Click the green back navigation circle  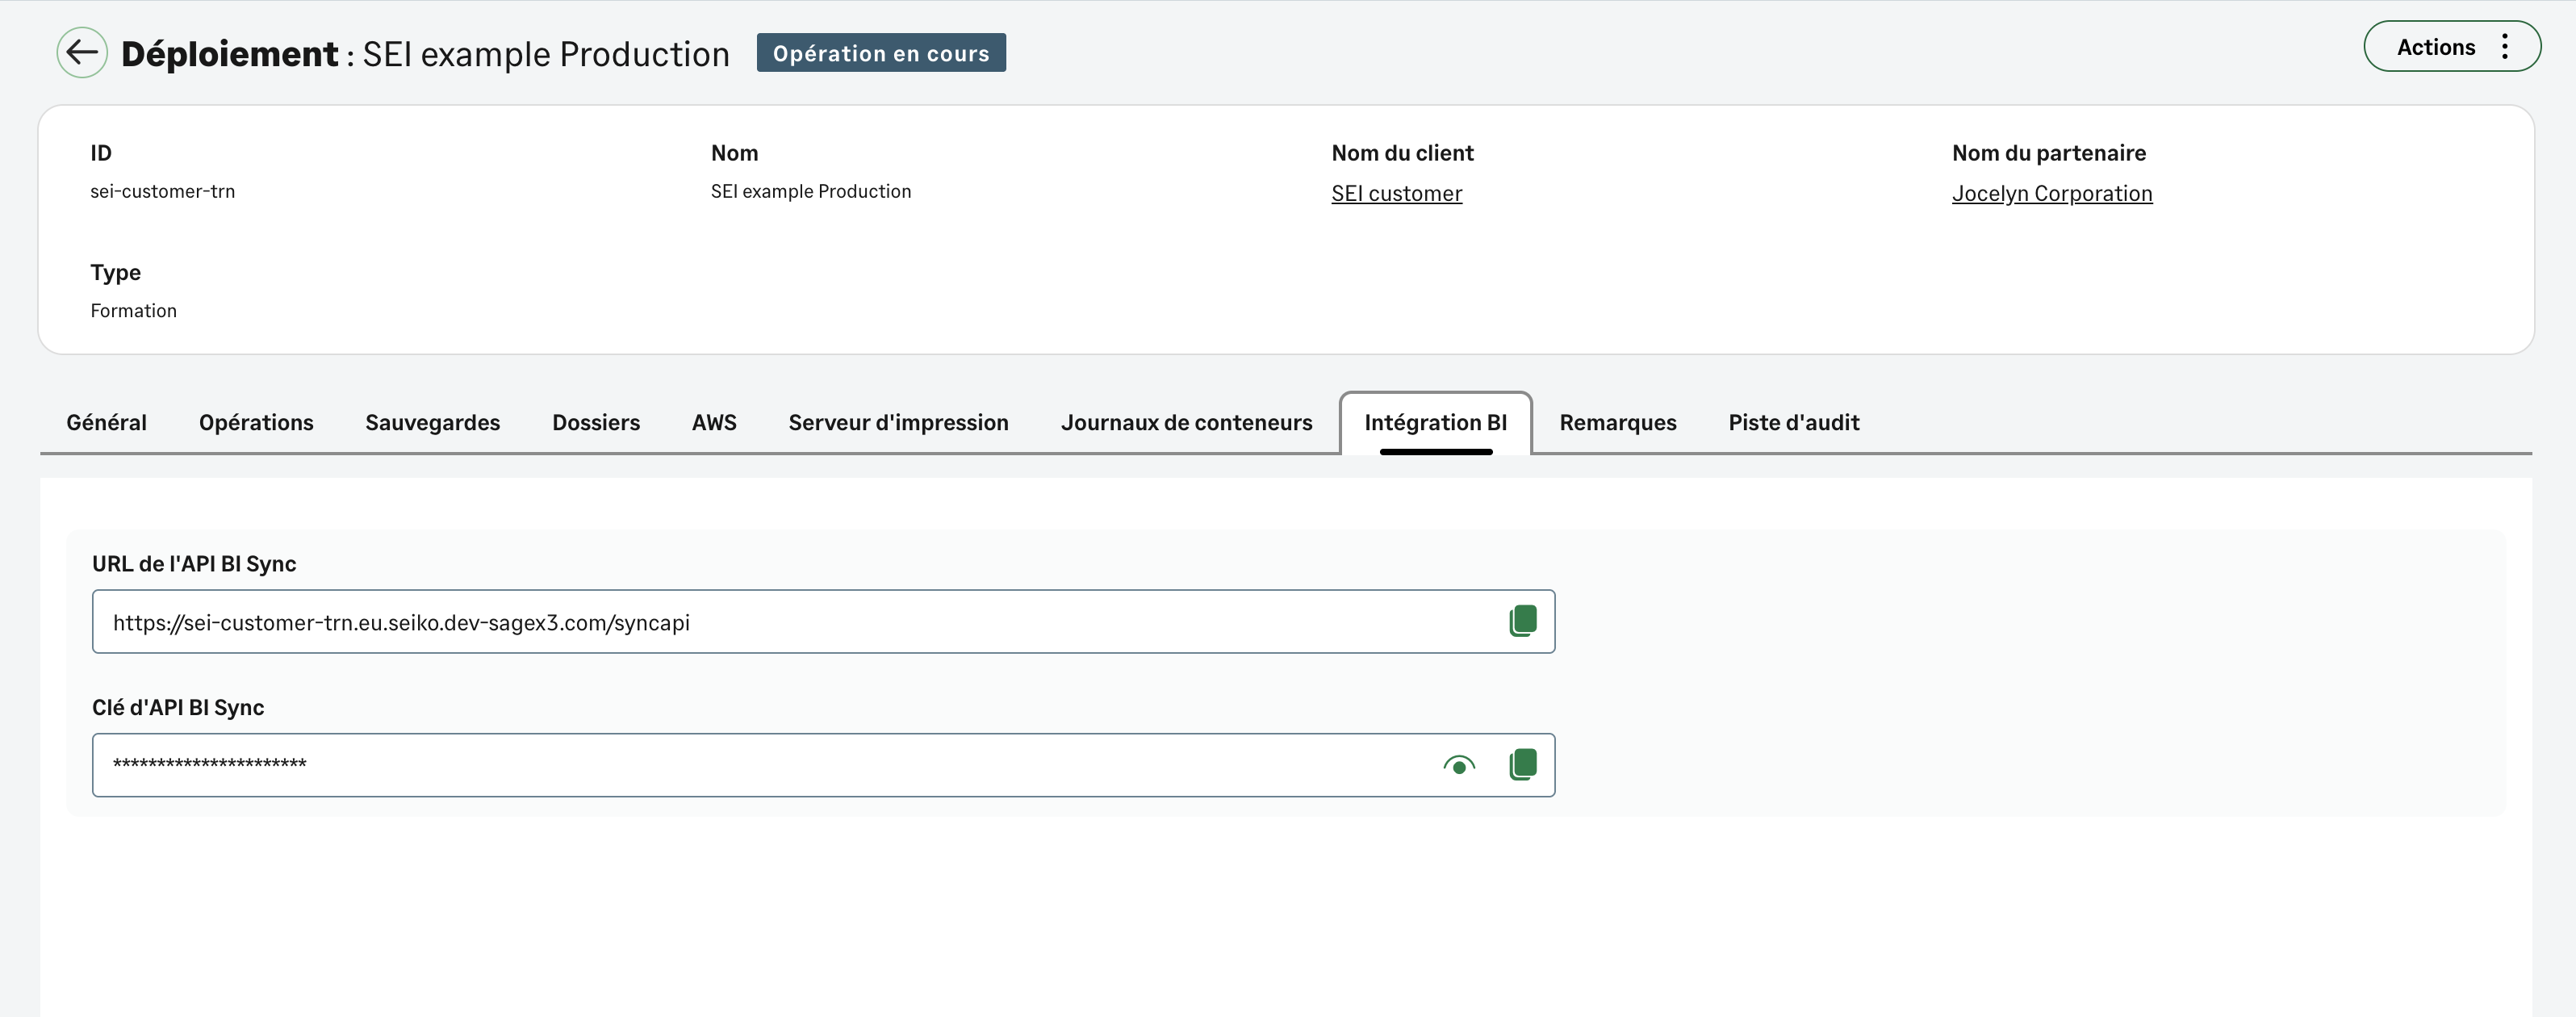coord(81,52)
